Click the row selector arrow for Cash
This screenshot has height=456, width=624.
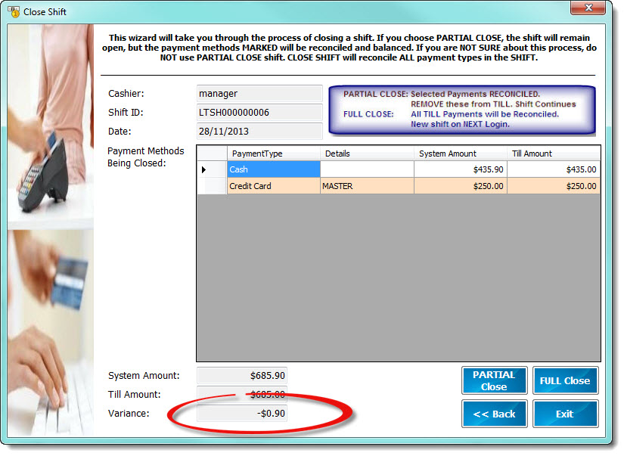(x=212, y=169)
